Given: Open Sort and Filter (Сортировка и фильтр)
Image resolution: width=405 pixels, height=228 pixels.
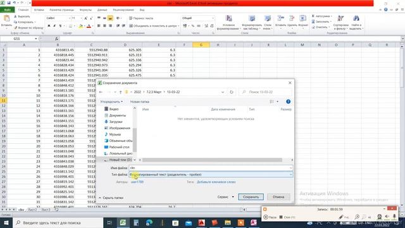Looking at the screenshot, I should point(340,23).
